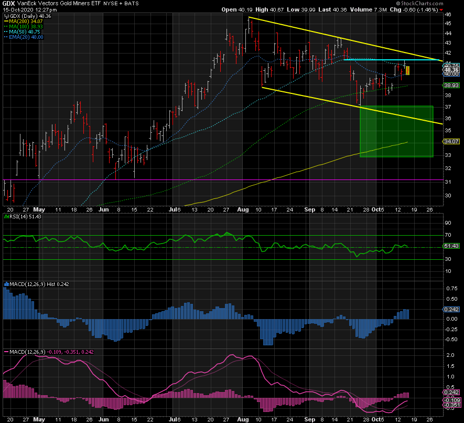Click the green shaded target zone rectangle
Screen dimensions: 464x423
coord(396,132)
